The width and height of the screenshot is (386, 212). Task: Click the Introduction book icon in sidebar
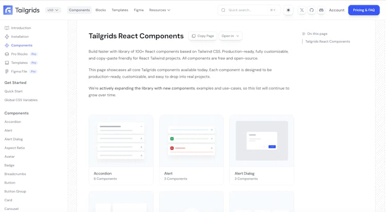tap(7, 28)
